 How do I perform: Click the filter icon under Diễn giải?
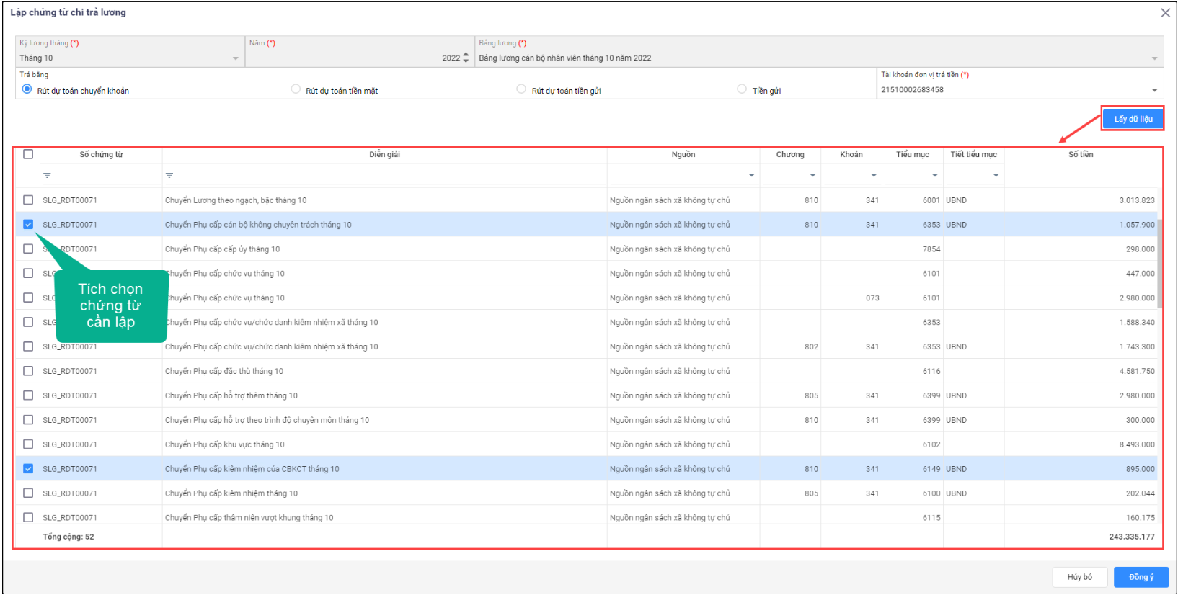click(169, 175)
